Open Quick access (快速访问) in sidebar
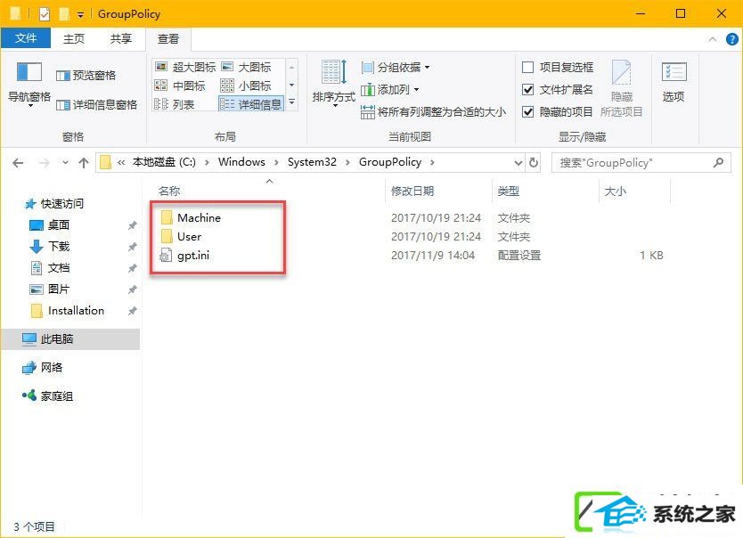743x538 pixels. pos(54,204)
